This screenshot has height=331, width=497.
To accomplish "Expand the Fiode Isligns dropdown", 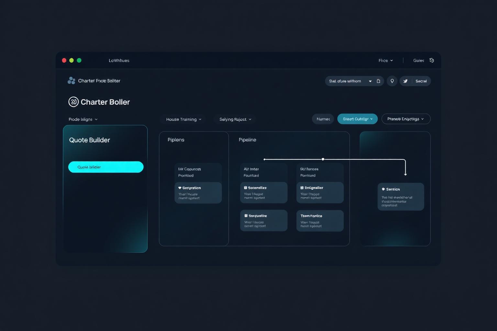I will tap(83, 119).
